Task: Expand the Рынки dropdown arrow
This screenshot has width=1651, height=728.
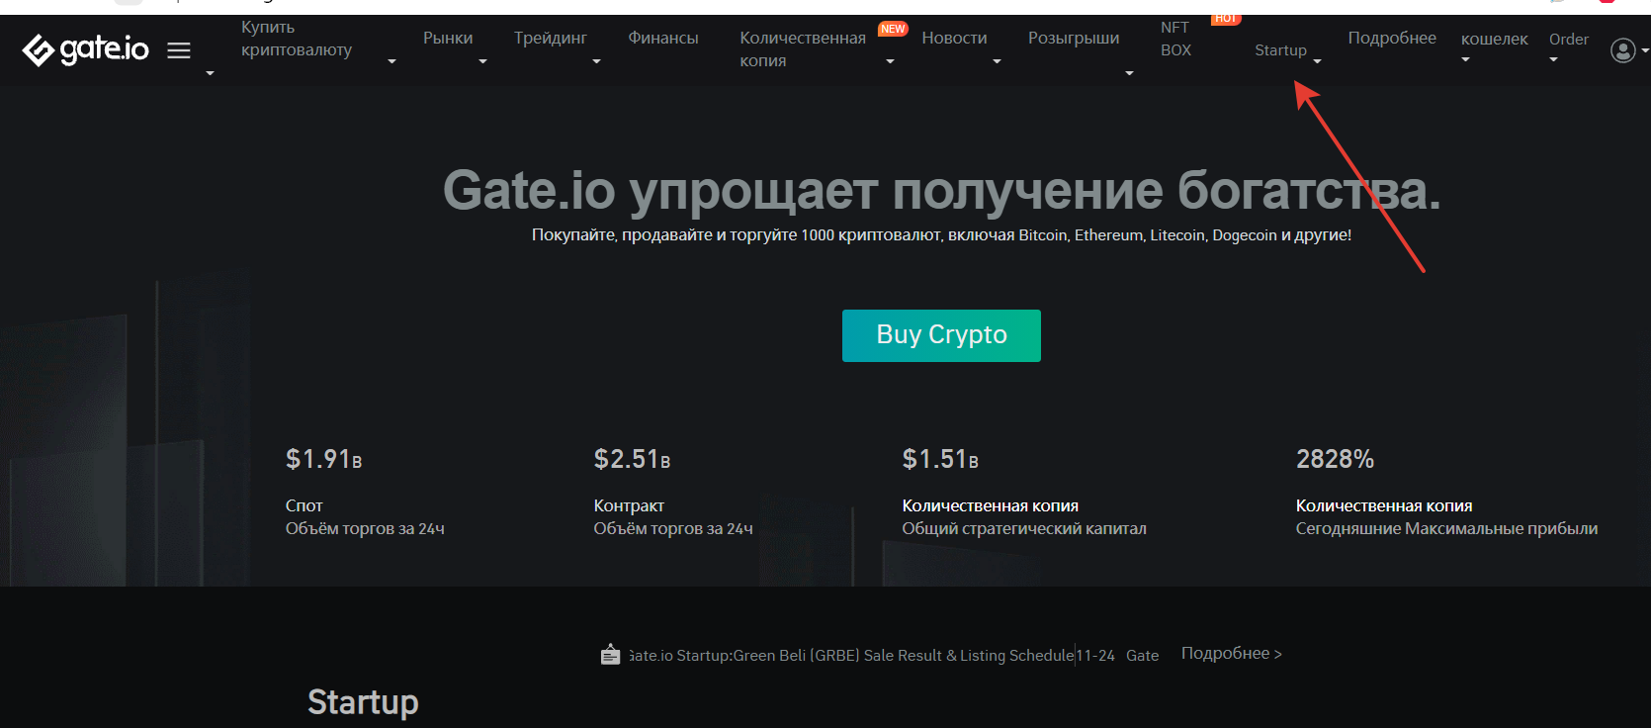Action: pyautogui.click(x=482, y=61)
